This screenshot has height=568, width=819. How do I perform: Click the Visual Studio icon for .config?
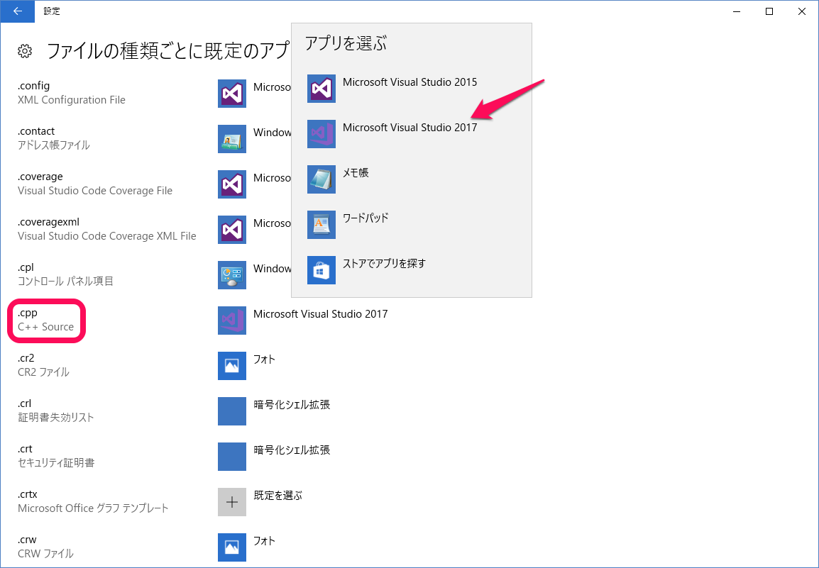(232, 94)
